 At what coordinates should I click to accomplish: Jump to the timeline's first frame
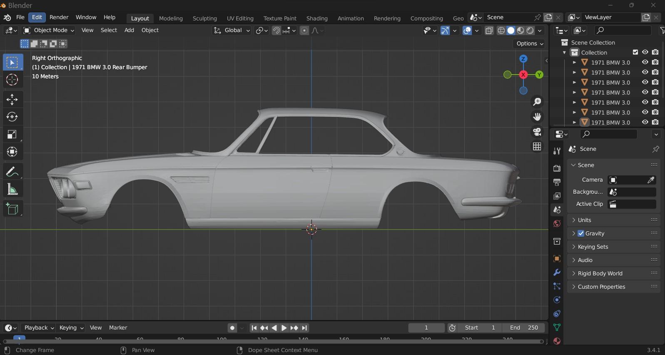[254, 328]
